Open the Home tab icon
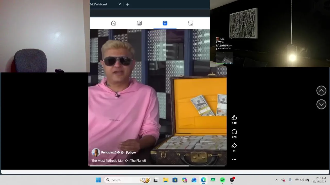330x185 pixels. click(x=113, y=23)
